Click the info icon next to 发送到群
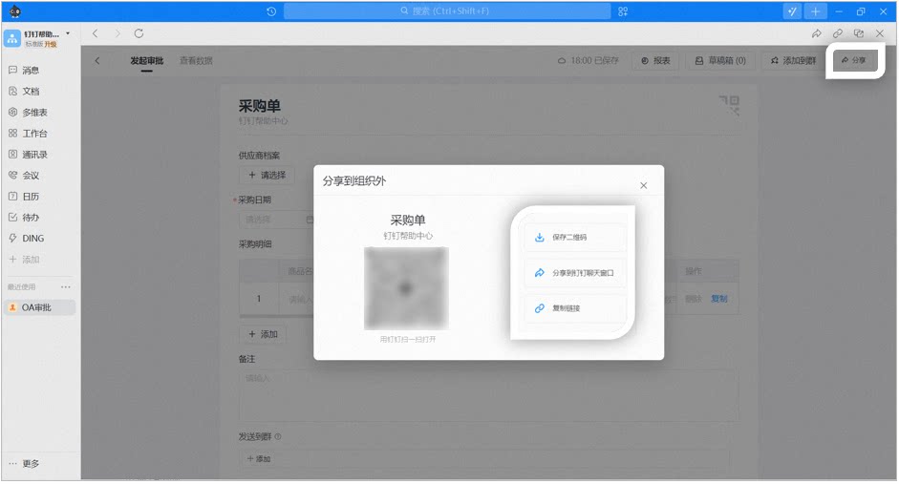This screenshot has width=899, height=484. click(278, 437)
